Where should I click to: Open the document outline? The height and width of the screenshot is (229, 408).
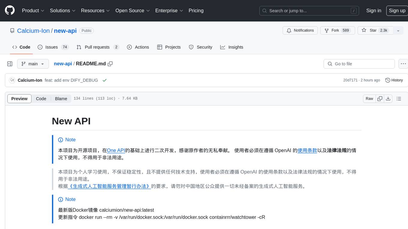click(x=399, y=99)
